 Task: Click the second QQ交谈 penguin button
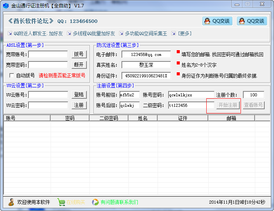252,21
